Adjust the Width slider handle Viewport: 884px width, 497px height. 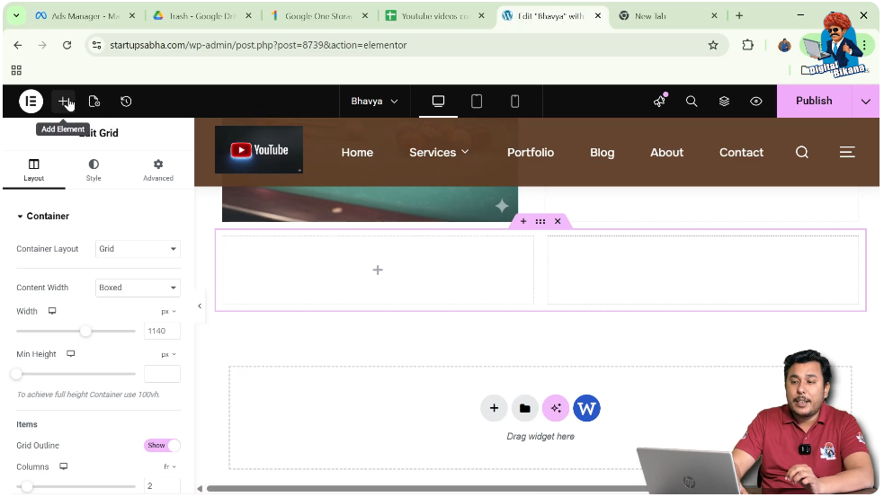[85, 332]
